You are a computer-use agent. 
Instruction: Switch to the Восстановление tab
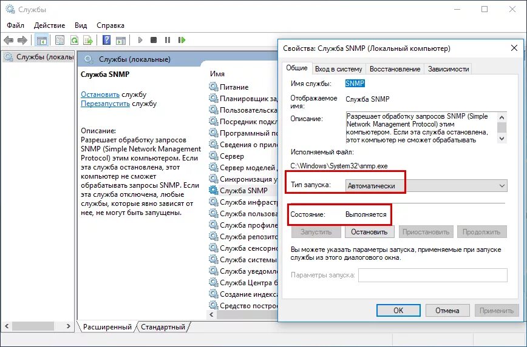(x=395, y=69)
